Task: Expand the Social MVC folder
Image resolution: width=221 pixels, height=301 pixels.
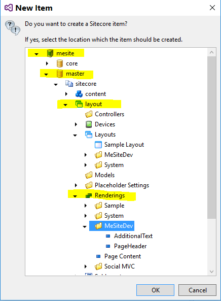Action: click(x=86, y=266)
